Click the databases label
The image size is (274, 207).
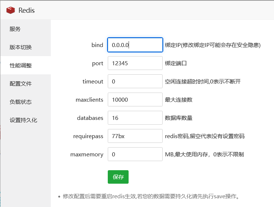[90, 118]
